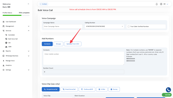The width and height of the screenshot is (173, 98).
Task: Select the Survey option
Action: click(114, 89)
